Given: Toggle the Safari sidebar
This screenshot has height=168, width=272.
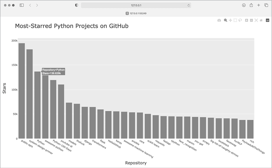Looking at the screenshot, I should point(22,5).
